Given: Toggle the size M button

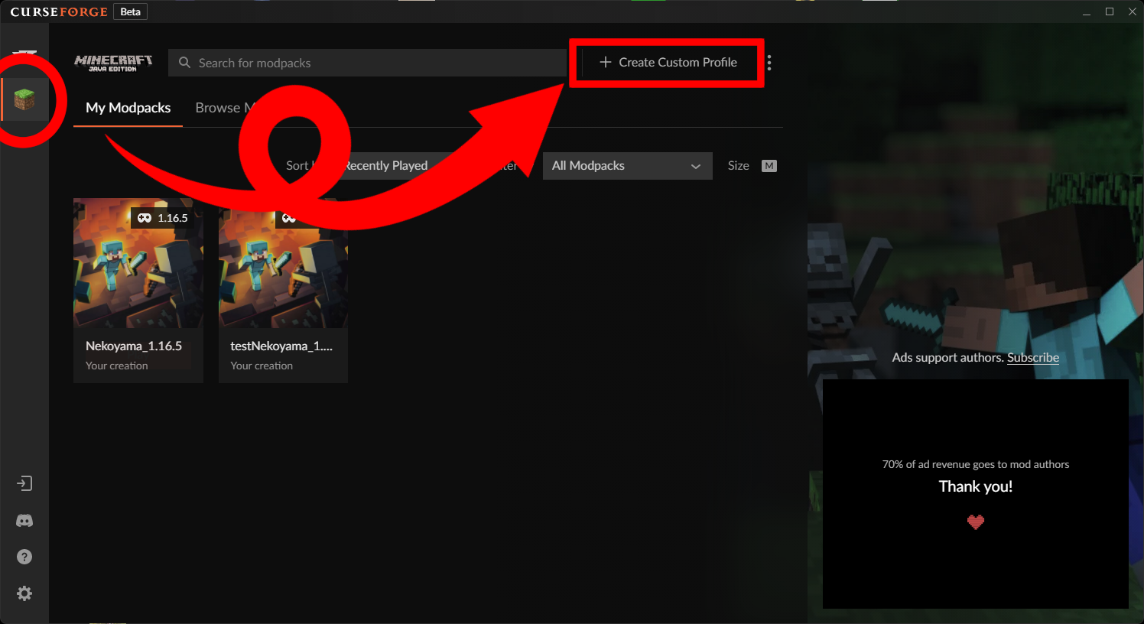Looking at the screenshot, I should (769, 166).
